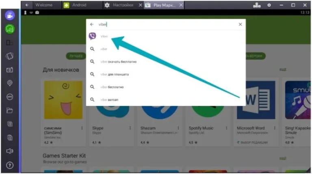Image resolution: width=312 pixels, height=174 pixels.
Task: Open the purple video camera sidebar icon
Action: 10,15
